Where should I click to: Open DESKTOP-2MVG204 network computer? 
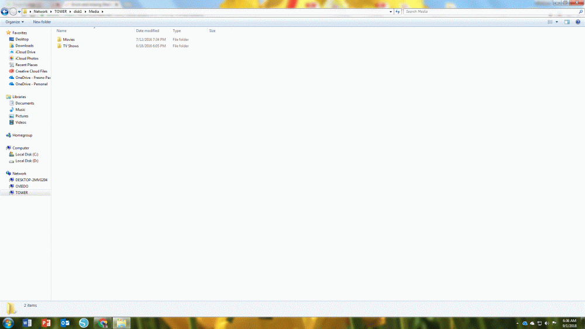(x=32, y=180)
